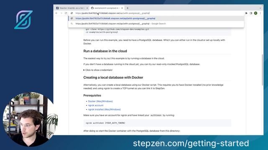
Task: Open the ngrok installed (Mac/Windows) link
Action: click(x=104, y=109)
